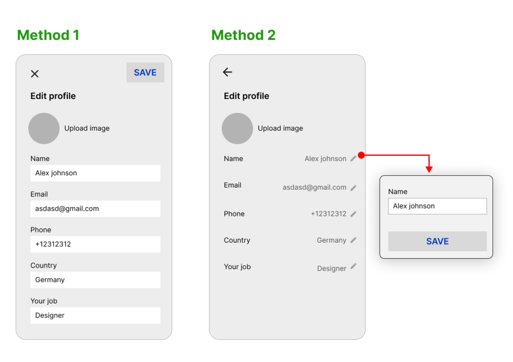The height and width of the screenshot is (362, 513).
Task: Click the back arrow in Method 2
Action: [228, 72]
